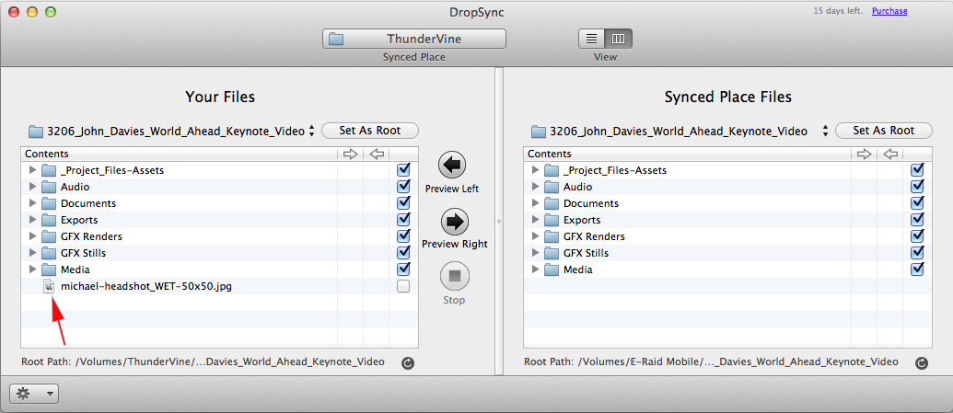The height and width of the screenshot is (413, 953).
Task: Click Set As Root in Your Files
Action: pyautogui.click(x=369, y=131)
